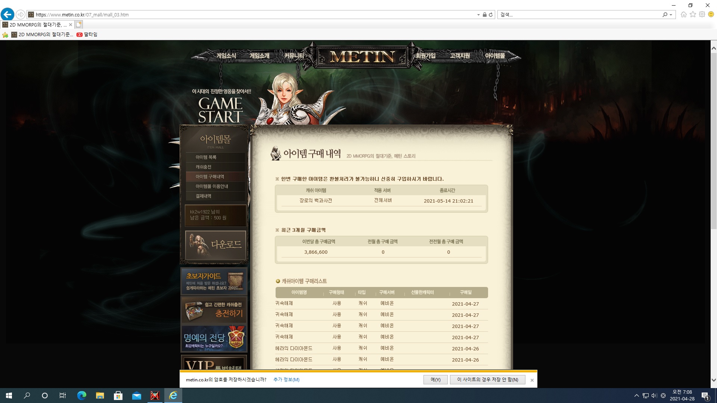
Task: Click the 충전하기 cash charge banner
Action: [214, 310]
